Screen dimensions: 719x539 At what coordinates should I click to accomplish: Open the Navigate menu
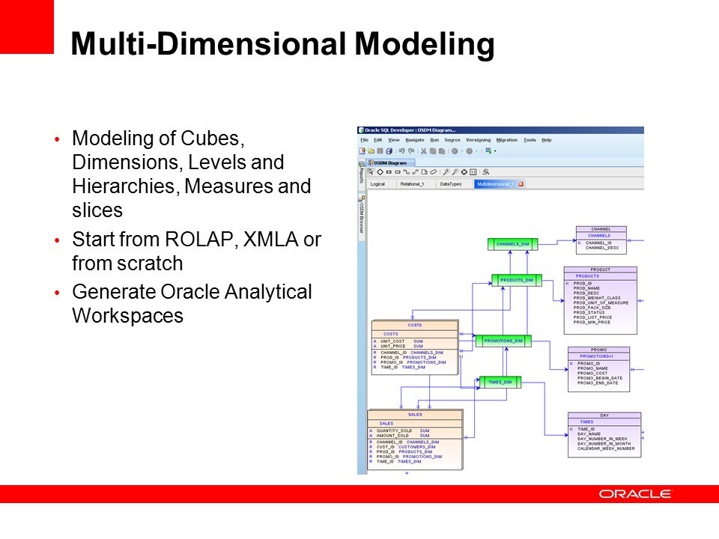[x=415, y=140]
